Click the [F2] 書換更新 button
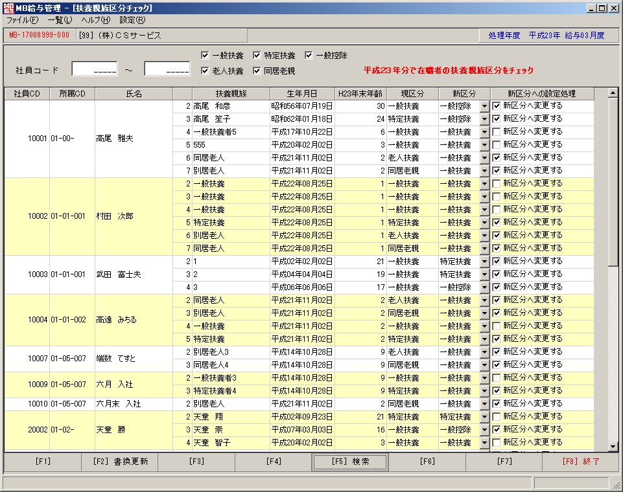This screenshot has width=623, height=492. point(119,462)
